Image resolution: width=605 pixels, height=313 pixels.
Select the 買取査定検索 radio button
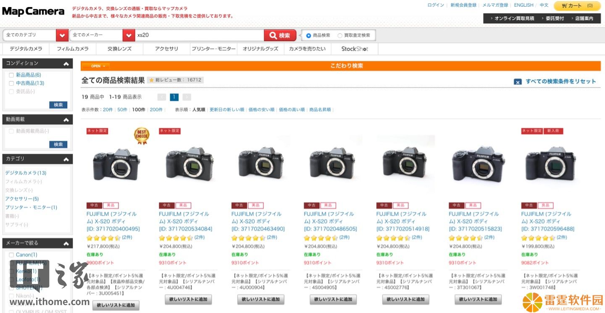pyautogui.click(x=340, y=36)
